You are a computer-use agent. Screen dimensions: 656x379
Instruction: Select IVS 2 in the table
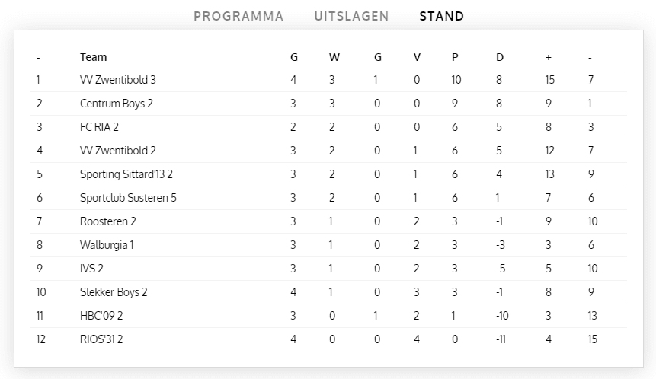coord(91,269)
